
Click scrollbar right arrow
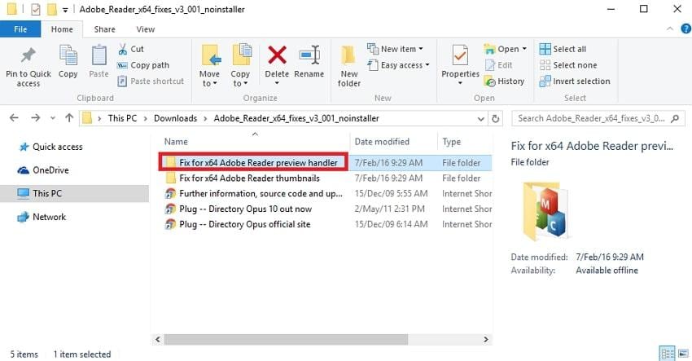(x=486, y=339)
